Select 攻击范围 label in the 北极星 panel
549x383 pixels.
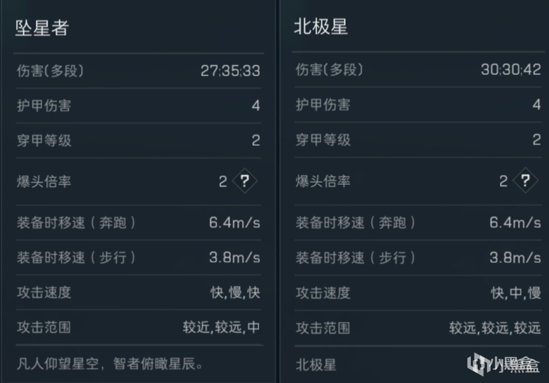point(323,328)
